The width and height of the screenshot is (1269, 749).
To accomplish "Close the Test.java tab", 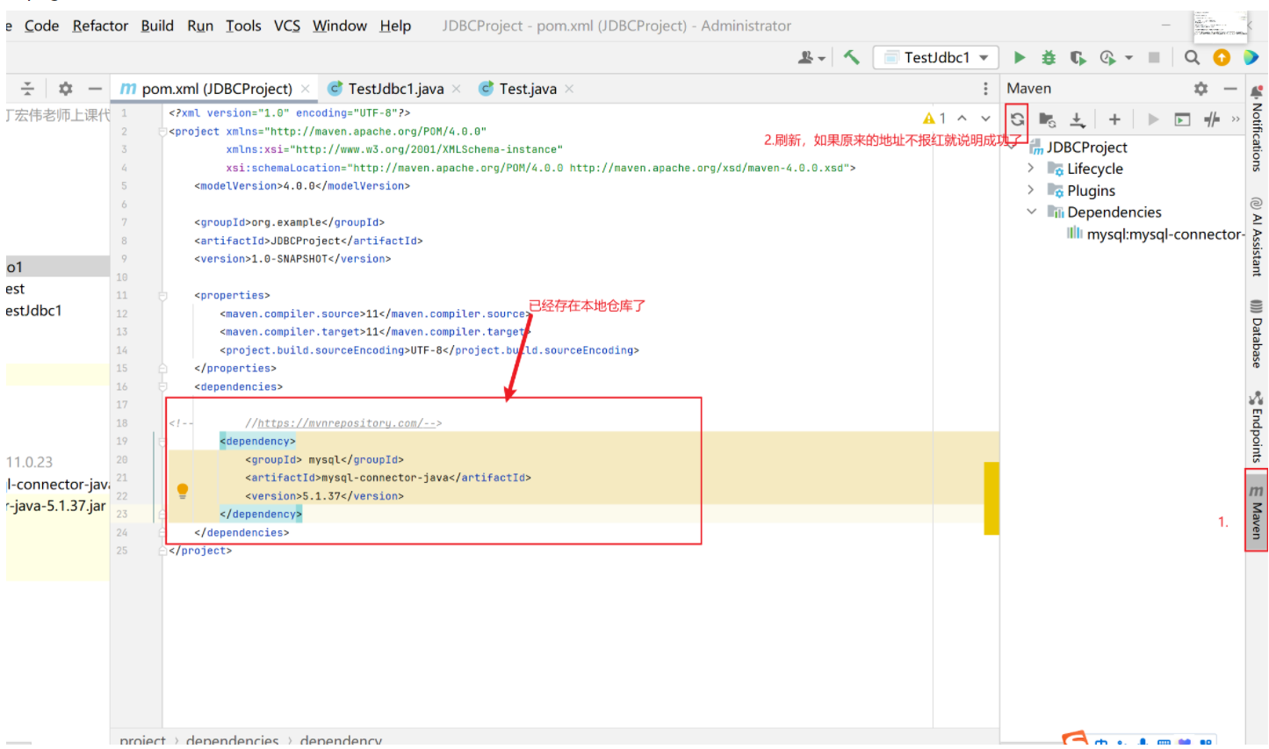I will 569,89.
